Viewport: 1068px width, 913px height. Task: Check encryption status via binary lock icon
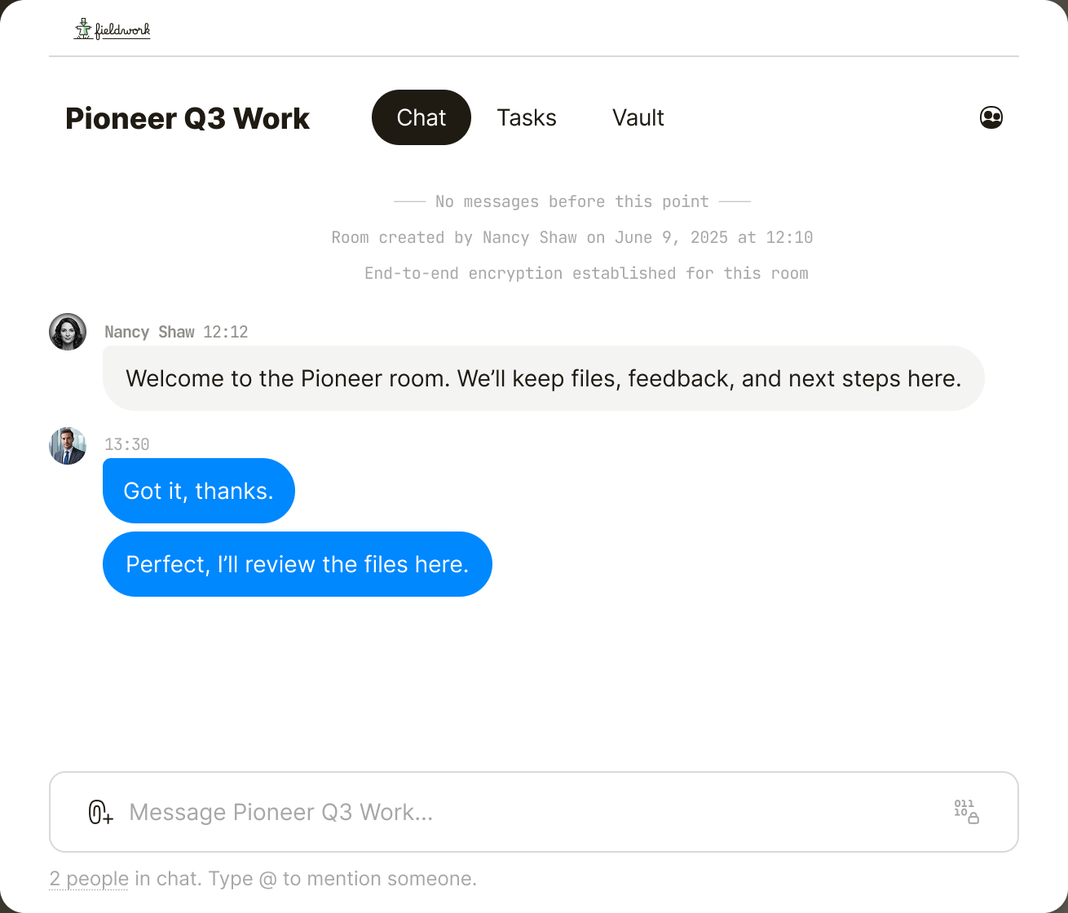[965, 811]
